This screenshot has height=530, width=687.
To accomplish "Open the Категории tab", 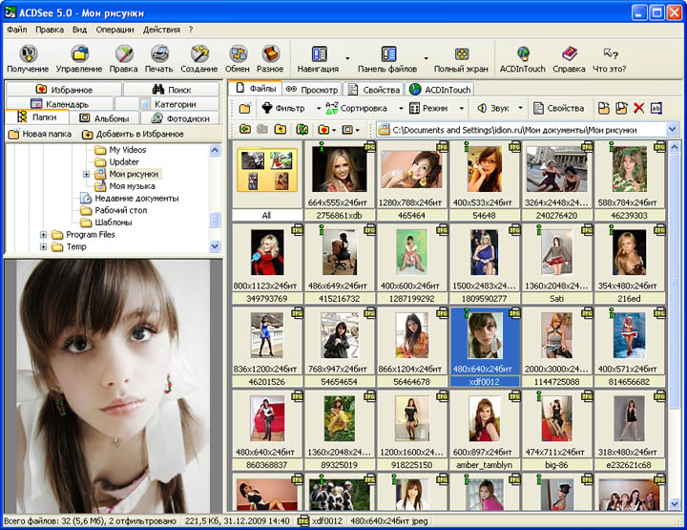I will (167, 104).
